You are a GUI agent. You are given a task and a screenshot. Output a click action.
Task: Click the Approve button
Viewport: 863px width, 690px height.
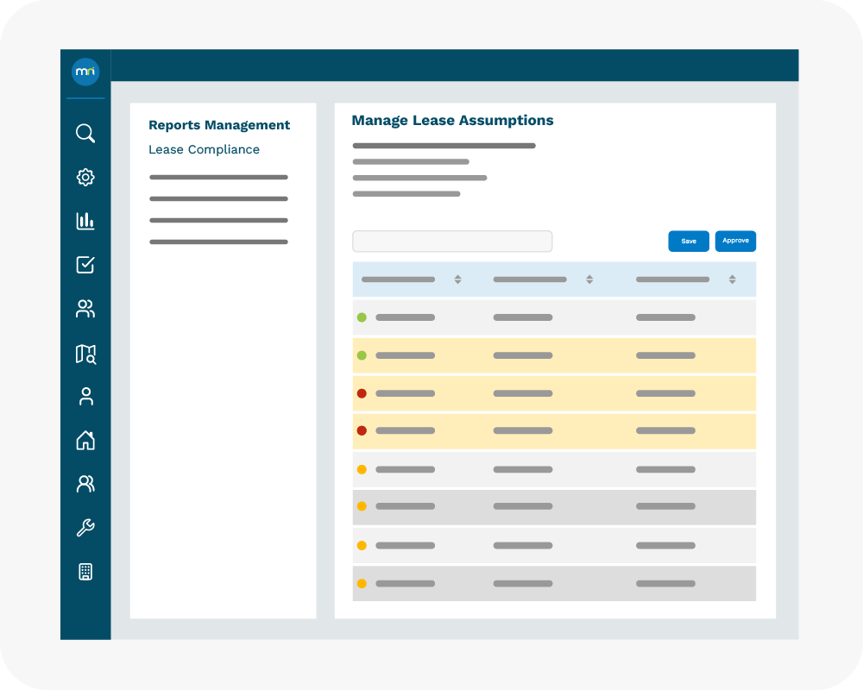[x=735, y=241]
